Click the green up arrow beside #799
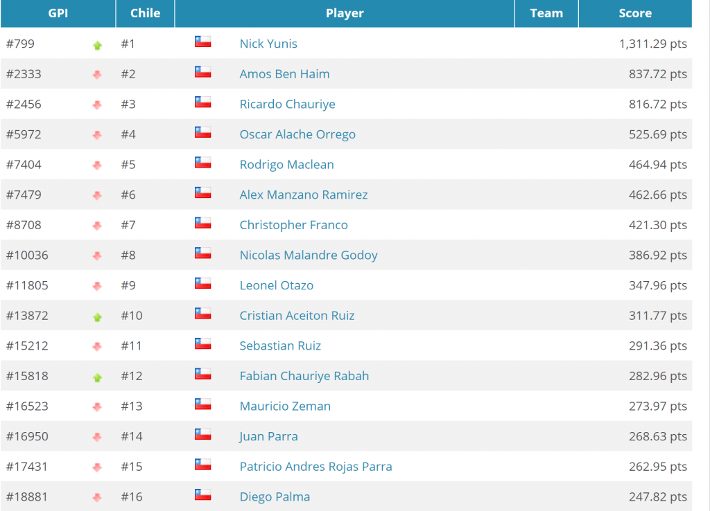The height and width of the screenshot is (511, 710). [x=97, y=45]
